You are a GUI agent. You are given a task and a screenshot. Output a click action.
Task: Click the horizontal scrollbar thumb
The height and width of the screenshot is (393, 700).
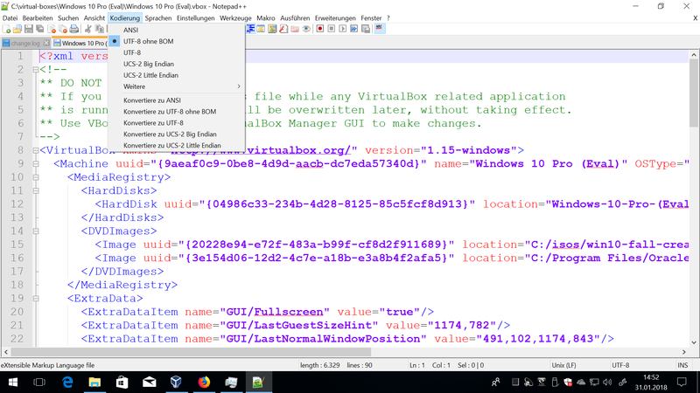191,352
